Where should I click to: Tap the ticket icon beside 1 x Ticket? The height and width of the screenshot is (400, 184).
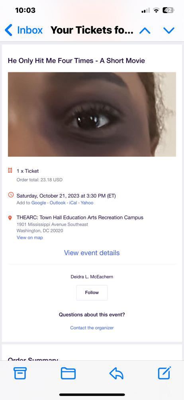click(10, 171)
